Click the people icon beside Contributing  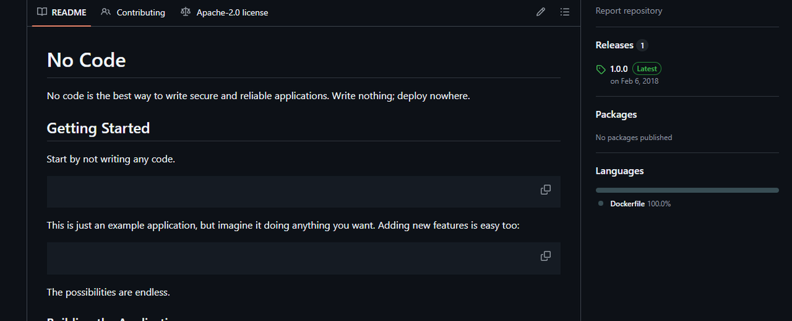106,12
